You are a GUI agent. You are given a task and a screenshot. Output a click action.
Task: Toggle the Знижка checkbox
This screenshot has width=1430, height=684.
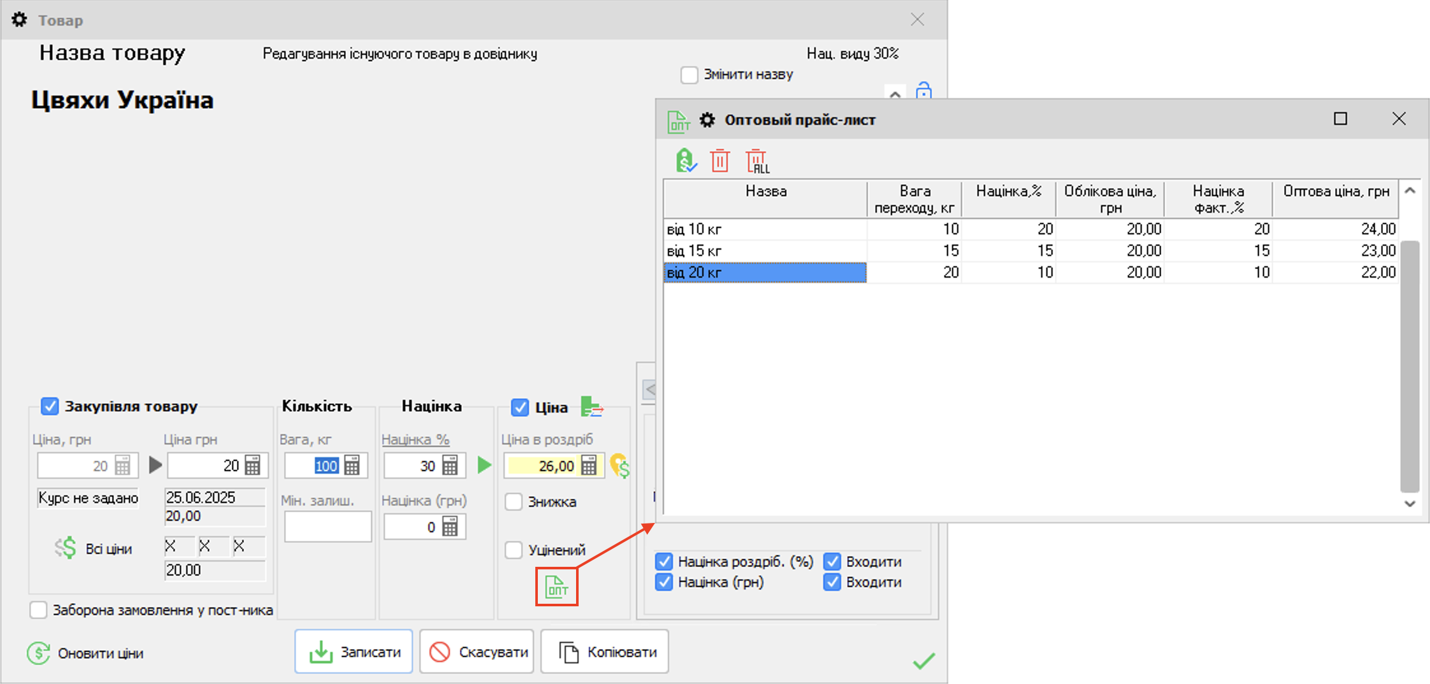point(514,502)
